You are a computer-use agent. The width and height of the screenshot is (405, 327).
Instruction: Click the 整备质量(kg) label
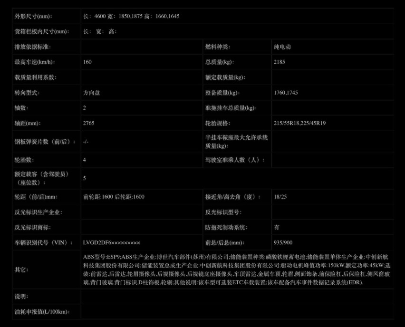point(222,93)
